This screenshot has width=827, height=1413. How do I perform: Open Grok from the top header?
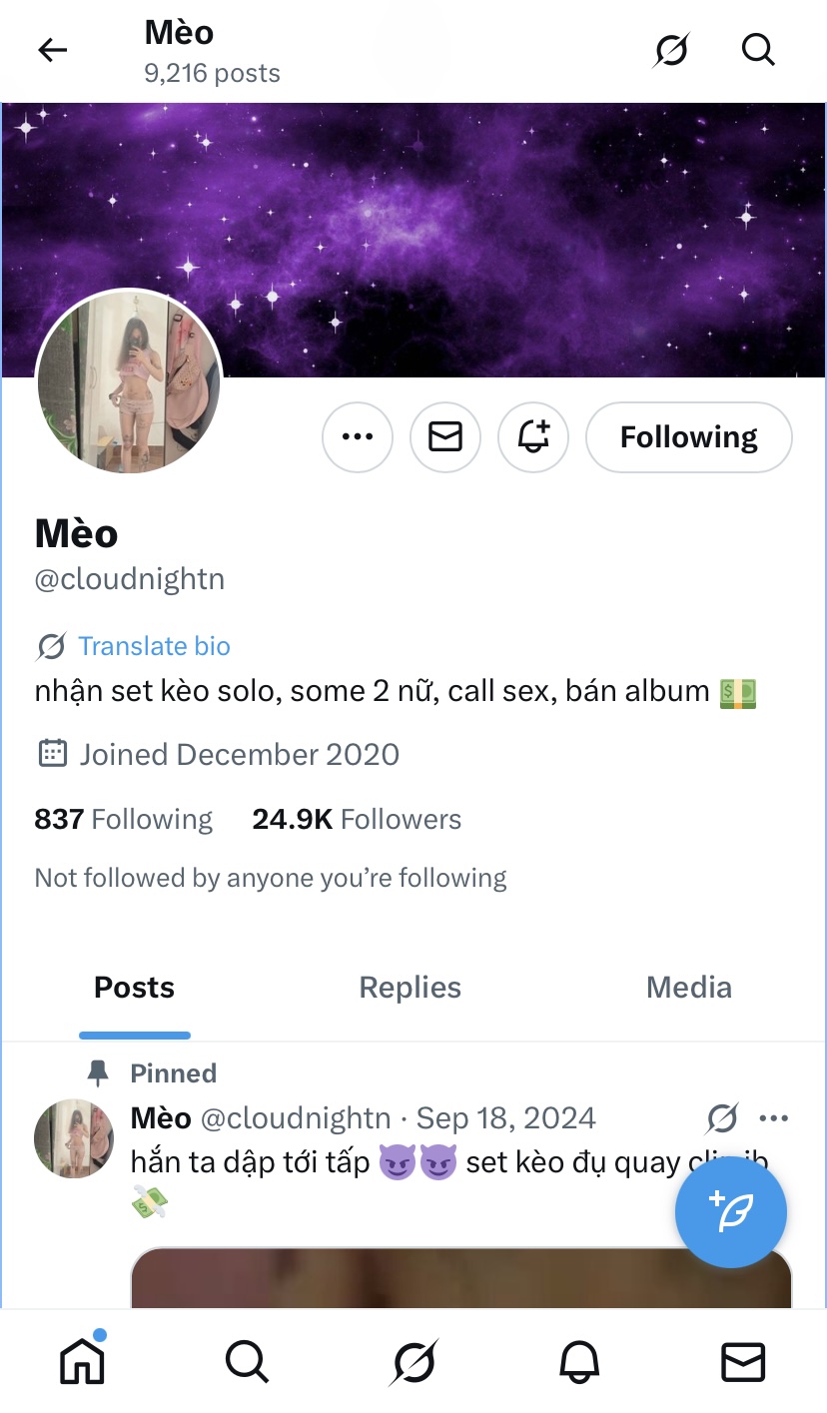point(671,50)
